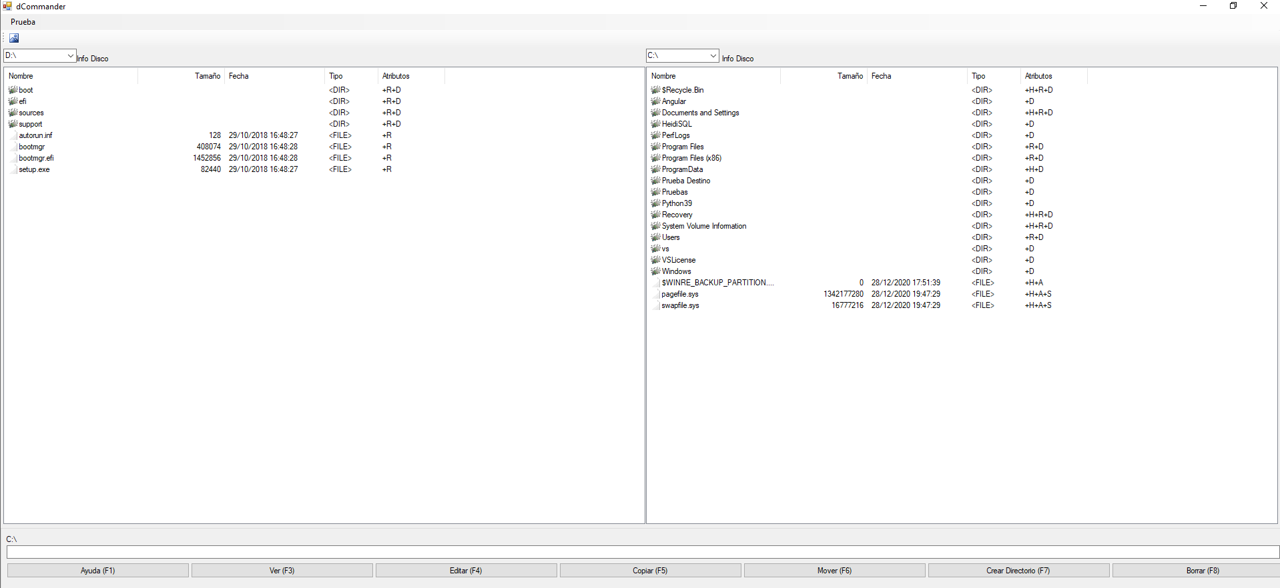Click the boot folder icon
Screen dimensions: 1280x588
tap(13, 90)
